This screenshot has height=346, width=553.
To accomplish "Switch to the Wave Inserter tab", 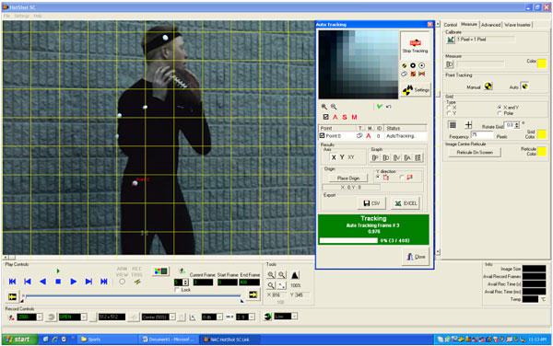I will [517, 25].
